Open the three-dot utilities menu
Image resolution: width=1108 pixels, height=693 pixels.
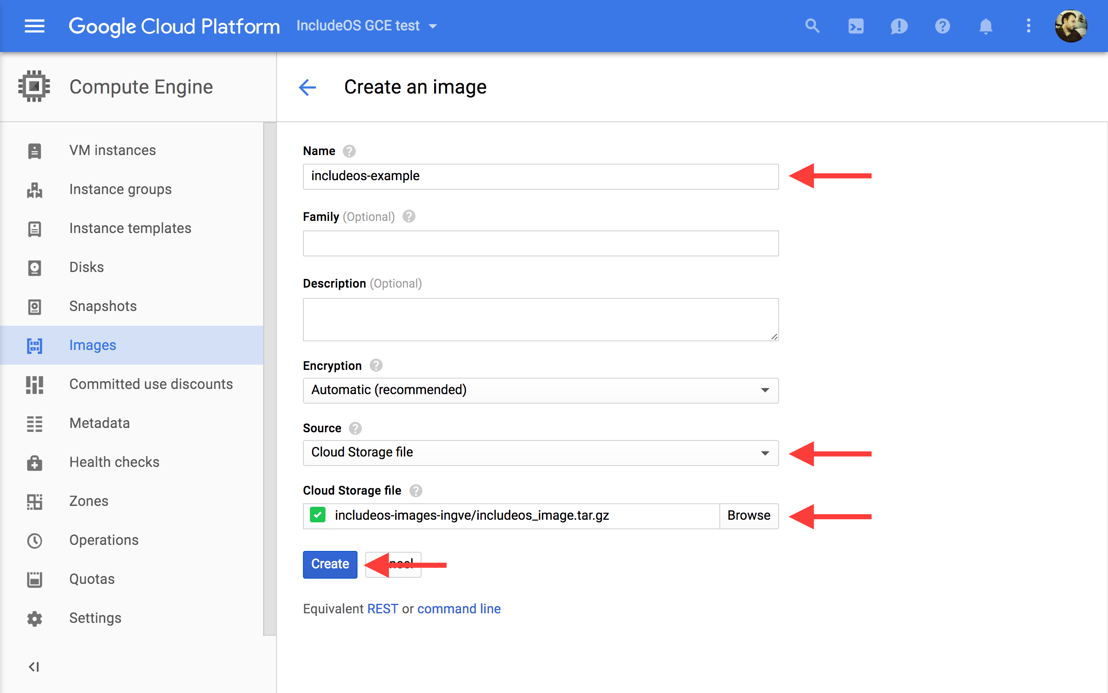pyautogui.click(x=1028, y=26)
